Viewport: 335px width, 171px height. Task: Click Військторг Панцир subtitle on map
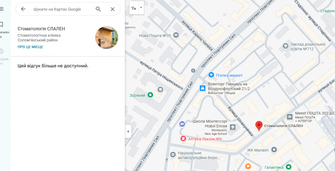click(x=222, y=93)
